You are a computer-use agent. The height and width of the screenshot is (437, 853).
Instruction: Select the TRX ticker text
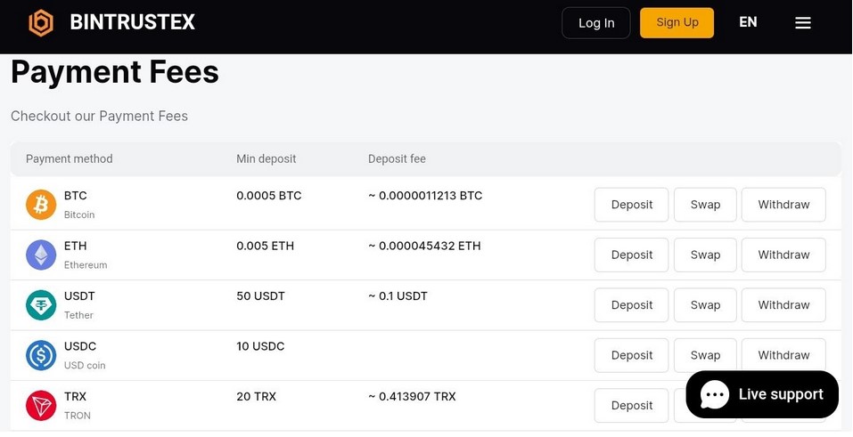click(75, 397)
